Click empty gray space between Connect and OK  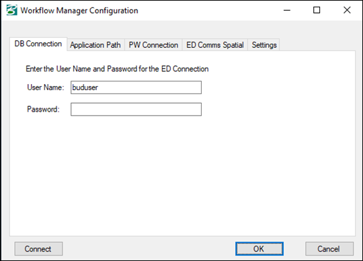(x=149, y=249)
